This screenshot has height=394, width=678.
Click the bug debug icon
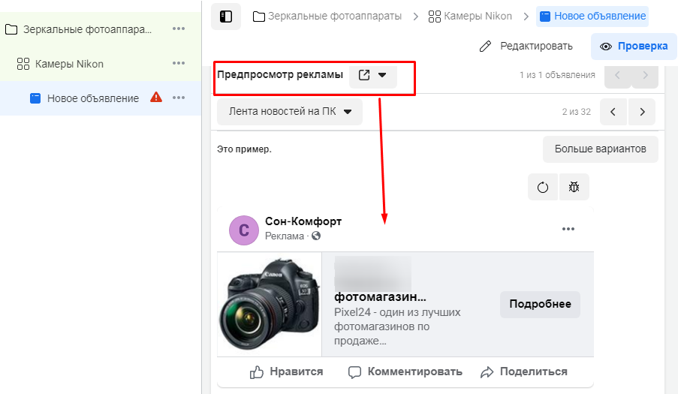574,187
